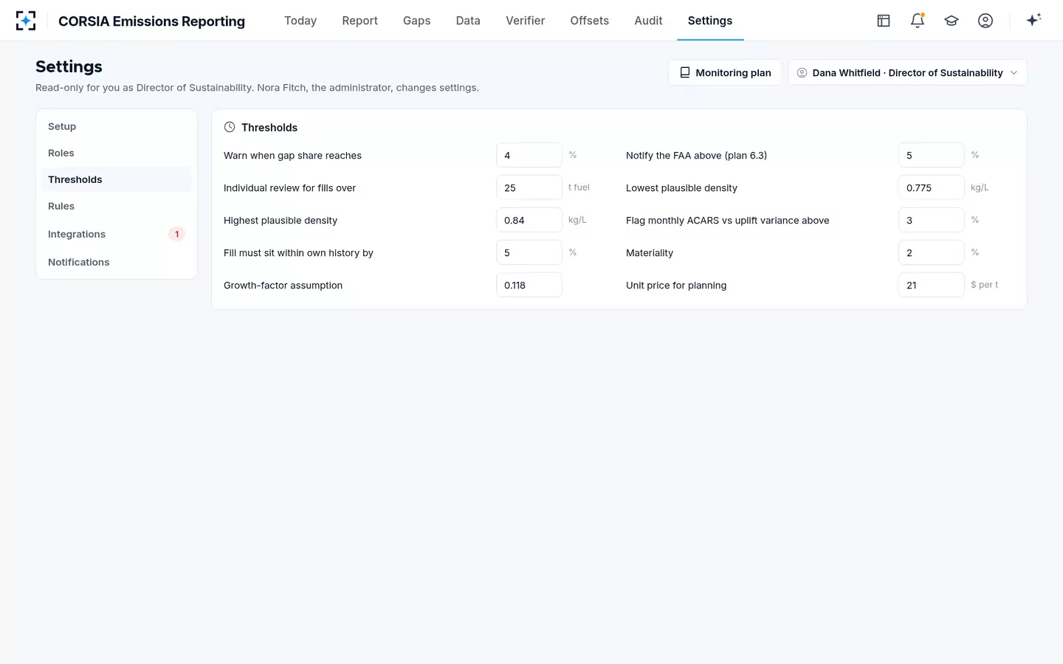Switch to the Report tab
The height and width of the screenshot is (664, 1063).
point(360,21)
